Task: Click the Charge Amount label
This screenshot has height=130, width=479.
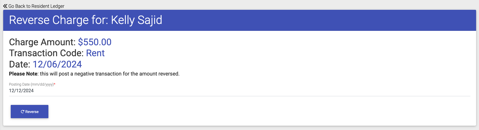Action: tap(42, 42)
